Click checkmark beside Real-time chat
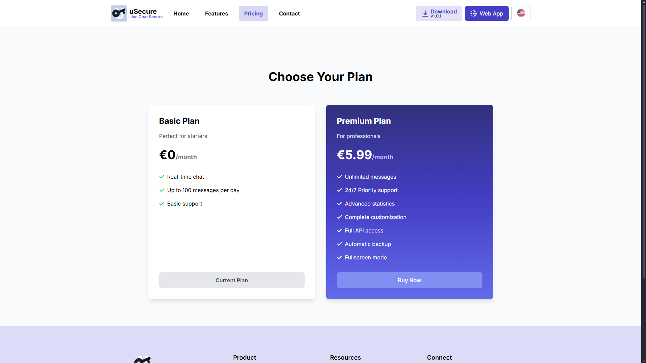The image size is (646, 363). click(x=162, y=177)
